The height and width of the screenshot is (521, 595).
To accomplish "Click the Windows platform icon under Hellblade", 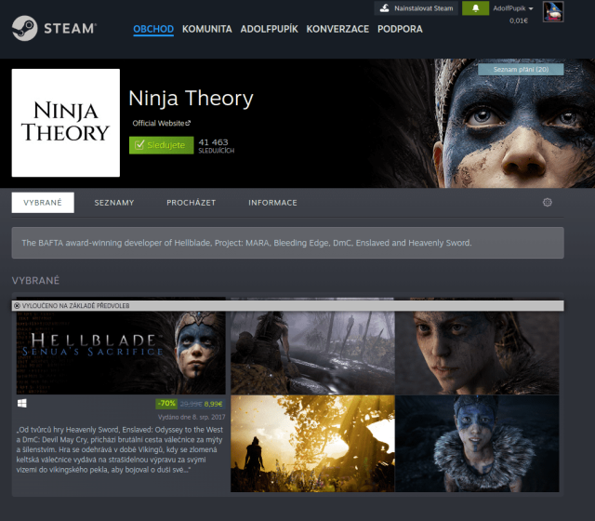I will click(x=22, y=403).
